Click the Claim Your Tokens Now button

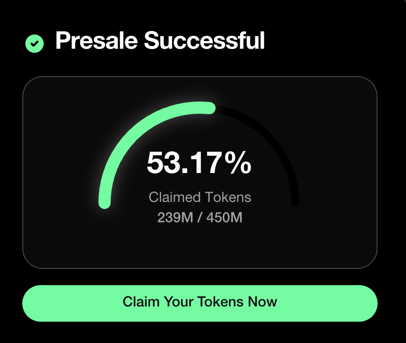coord(200,303)
